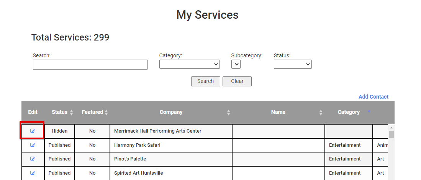
Task: Click the Search button
Action: pyautogui.click(x=205, y=81)
